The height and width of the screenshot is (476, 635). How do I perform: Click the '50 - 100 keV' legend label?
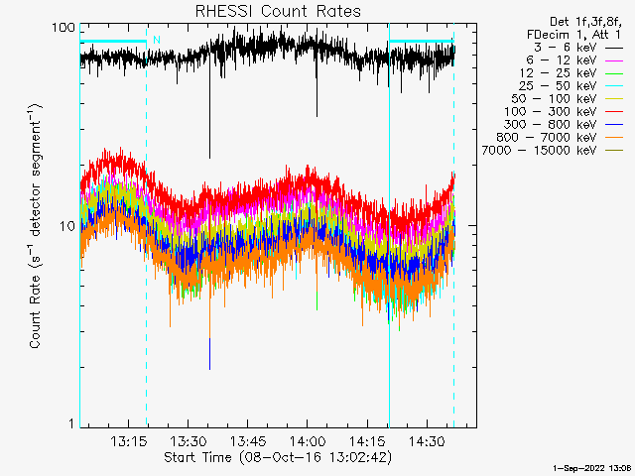tap(554, 99)
